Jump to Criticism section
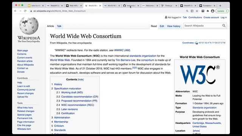242x136 pixels. tap(59, 126)
